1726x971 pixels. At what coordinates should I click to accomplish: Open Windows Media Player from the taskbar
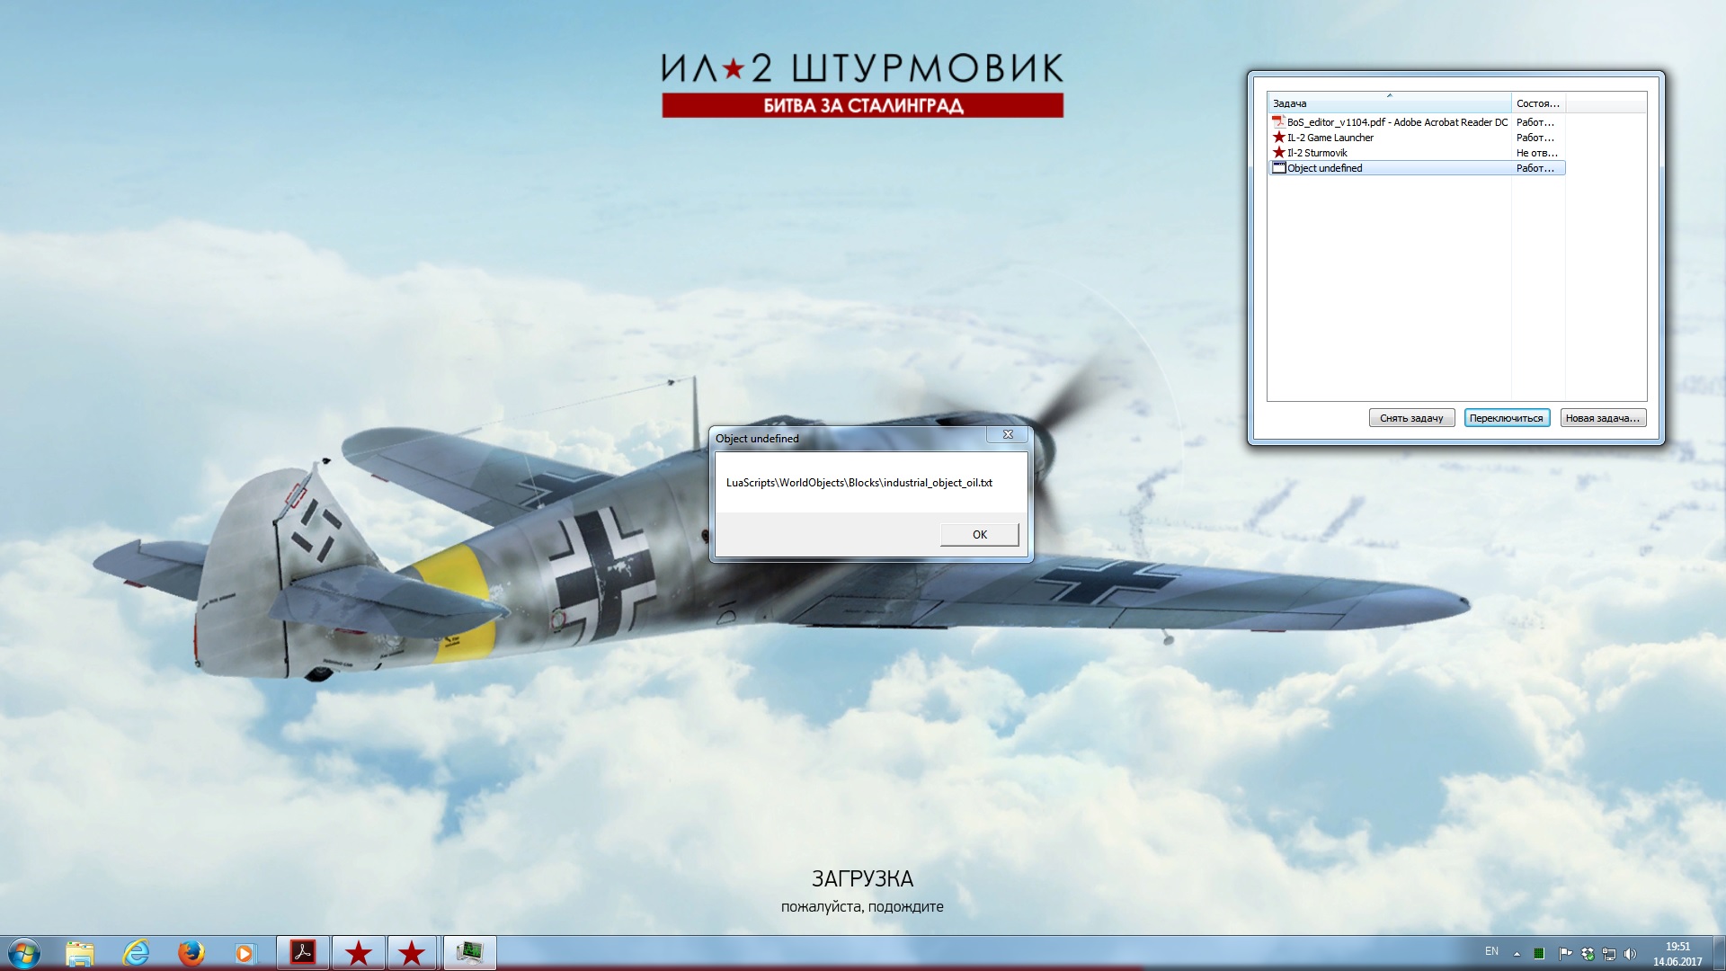245,953
